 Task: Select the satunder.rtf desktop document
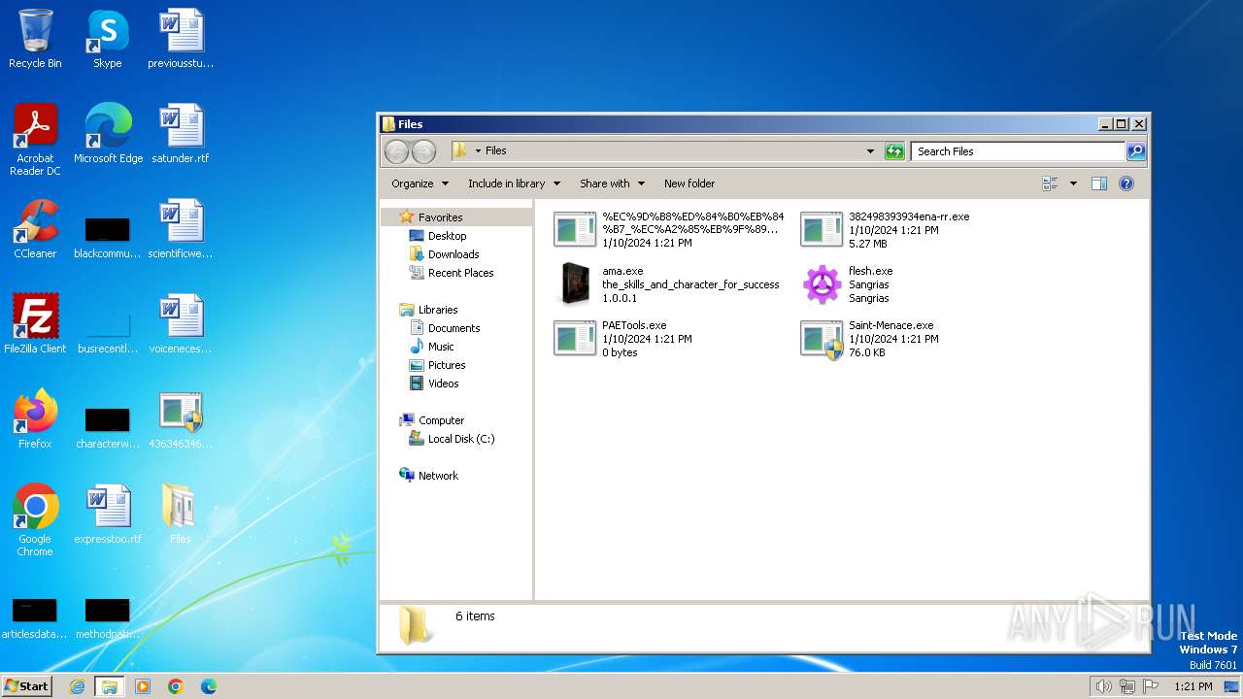(181, 134)
